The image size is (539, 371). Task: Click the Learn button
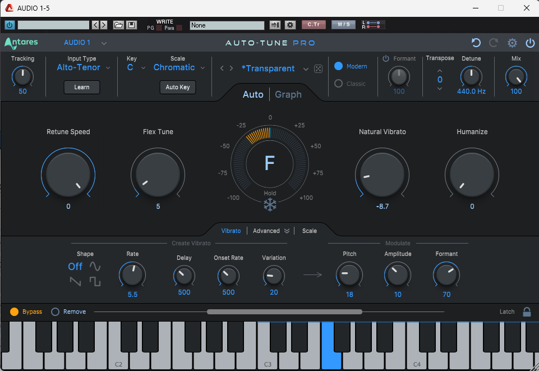click(82, 87)
